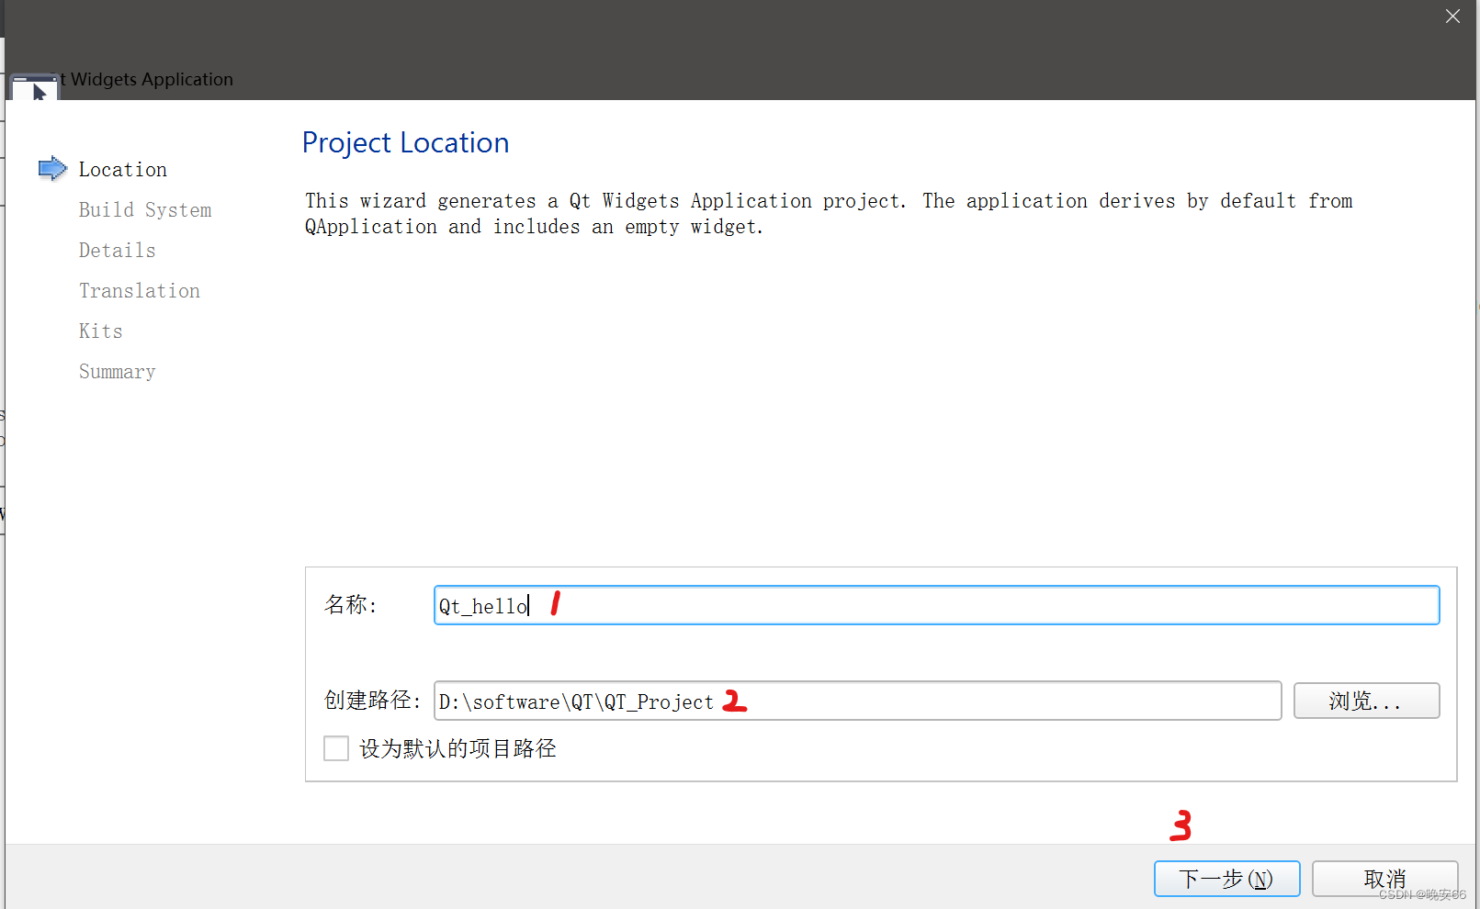
Task: Select the Kits step
Action: [x=101, y=331]
